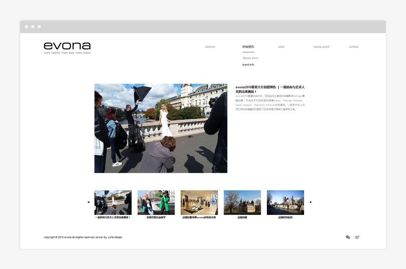The width and height of the screenshot is (406, 269).
Task: Open the evona world menu
Action: pos(321,47)
